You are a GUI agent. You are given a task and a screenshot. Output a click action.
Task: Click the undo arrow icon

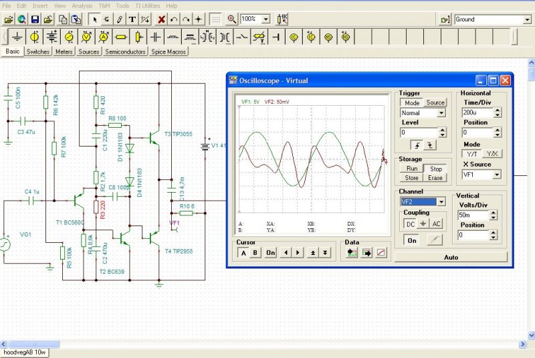pos(174,19)
